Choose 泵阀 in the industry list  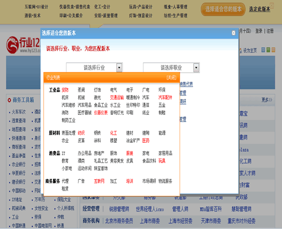(81, 90)
